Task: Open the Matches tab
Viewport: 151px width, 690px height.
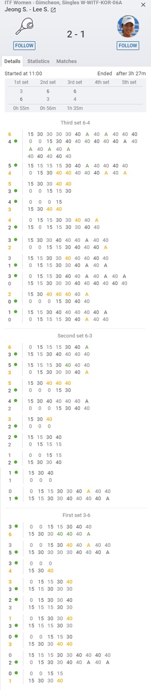Action: pos(66,61)
